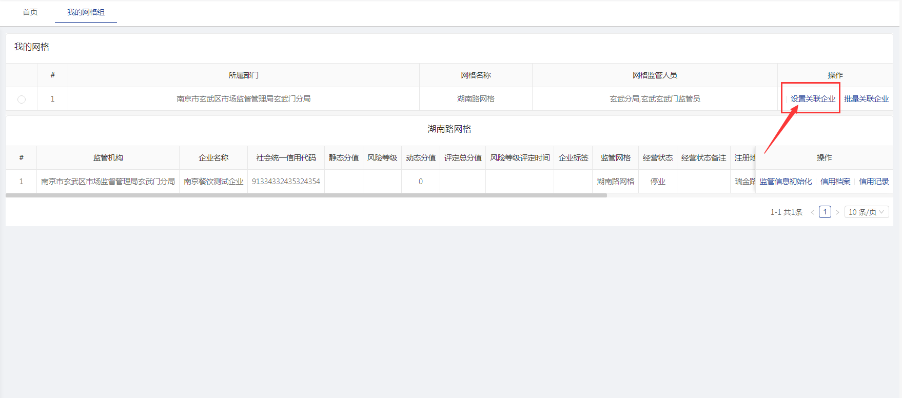Image resolution: width=902 pixels, height=398 pixels.
Task: Click the 设置关联企业 link
Action: [x=813, y=99]
